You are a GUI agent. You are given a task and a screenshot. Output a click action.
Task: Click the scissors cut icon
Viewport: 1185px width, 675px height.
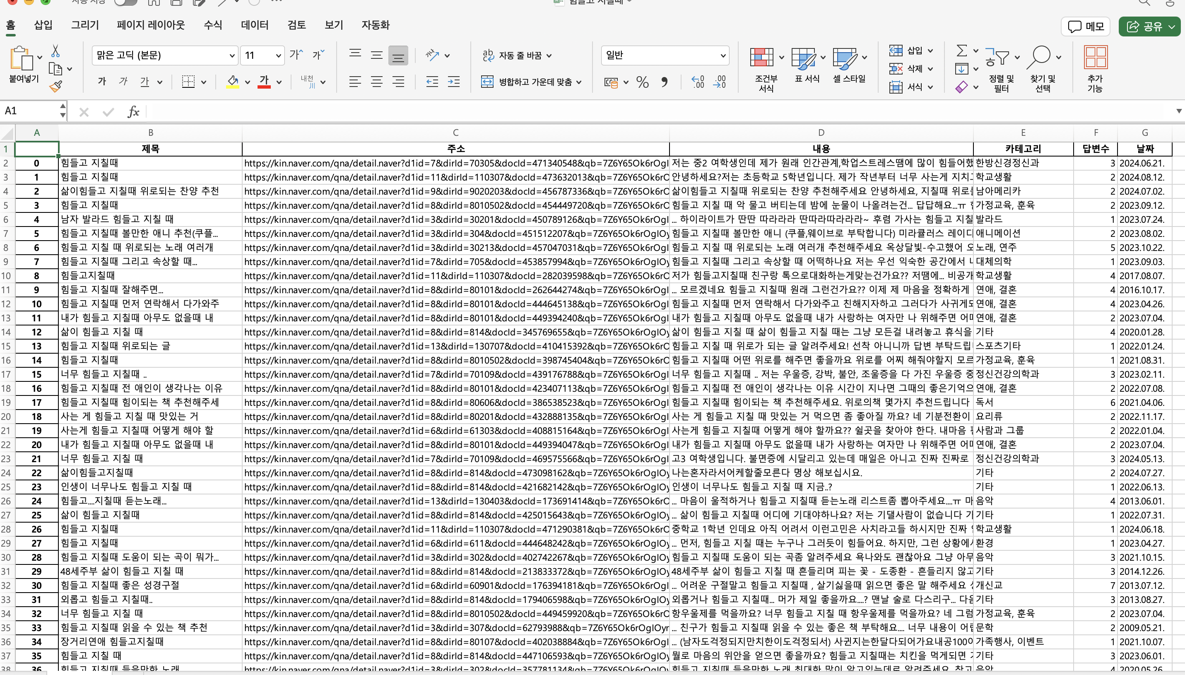click(55, 51)
